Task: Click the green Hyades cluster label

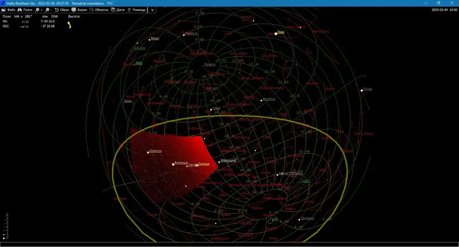Action: point(139,48)
